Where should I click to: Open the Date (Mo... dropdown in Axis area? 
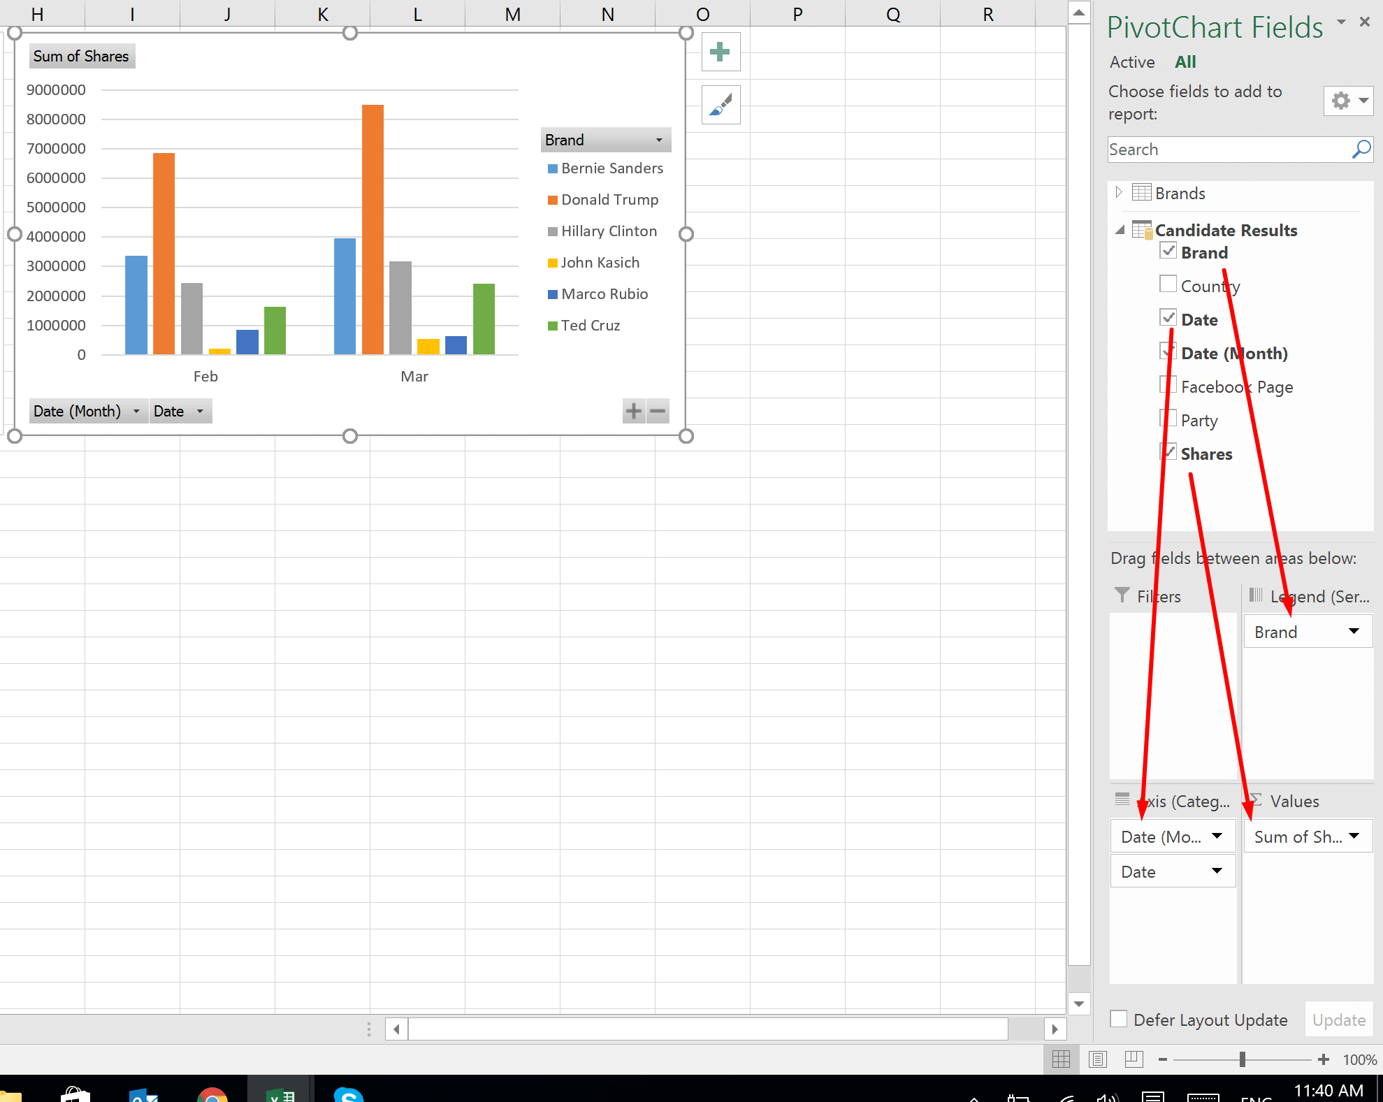point(1217,836)
